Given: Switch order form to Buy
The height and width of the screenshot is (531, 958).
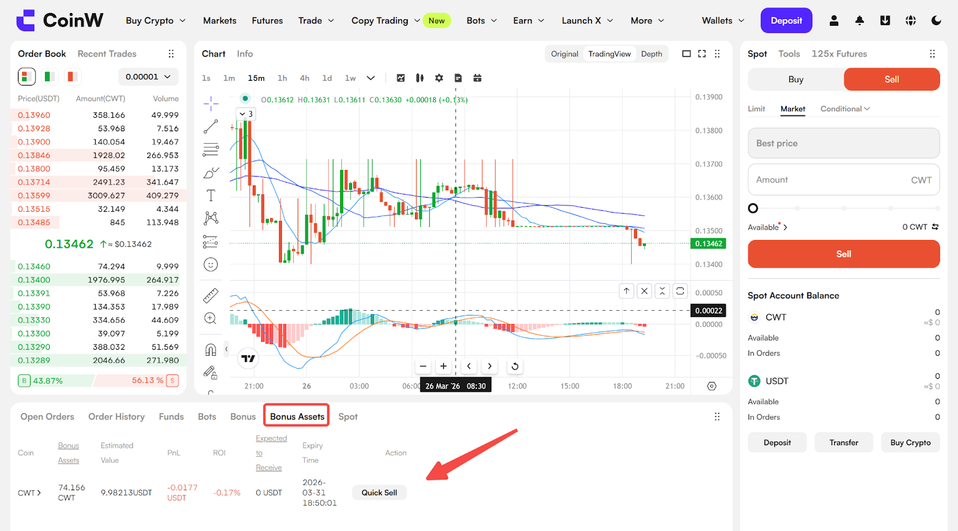Looking at the screenshot, I should tap(796, 79).
